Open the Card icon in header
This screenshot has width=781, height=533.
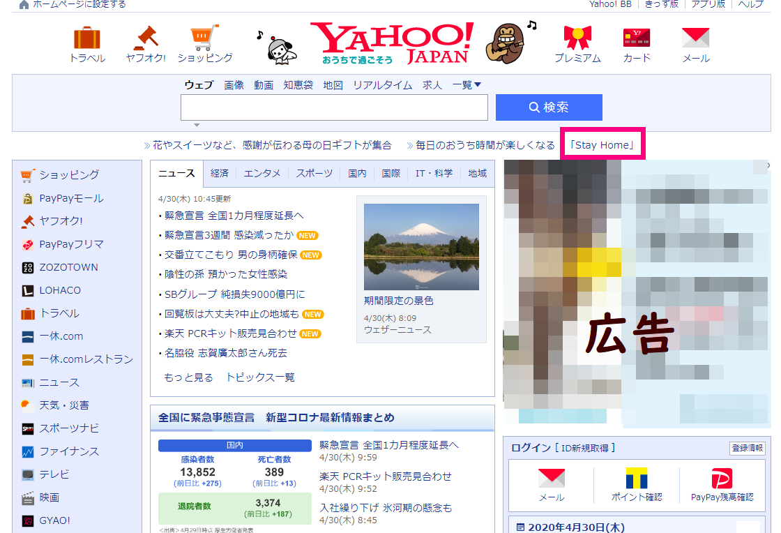tap(637, 38)
